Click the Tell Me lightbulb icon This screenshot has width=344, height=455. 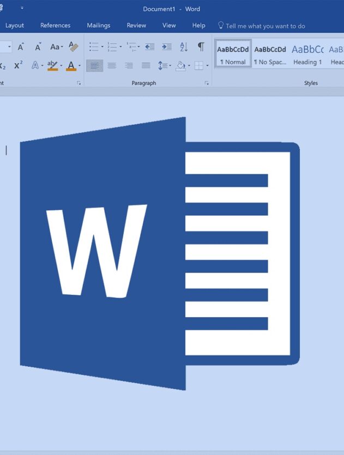pyautogui.click(x=221, y=25)
